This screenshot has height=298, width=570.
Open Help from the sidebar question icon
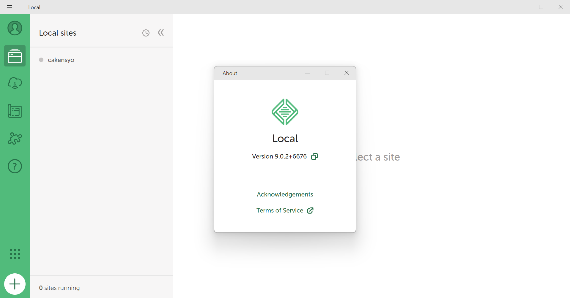click(x=15, y=166)
